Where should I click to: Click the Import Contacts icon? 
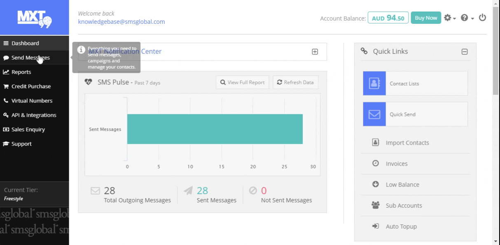375,143
